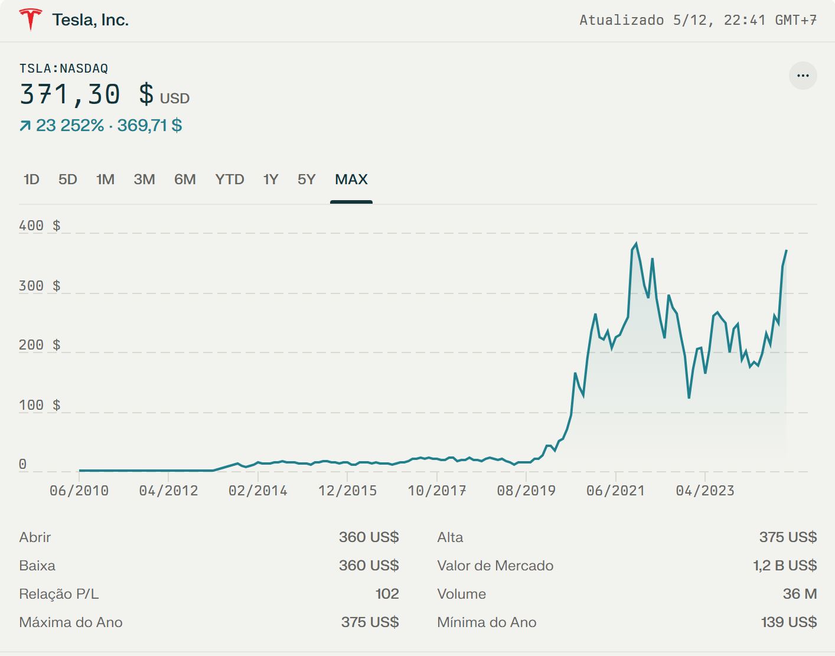Switch to the 5D chart range

click(x=68, y=179)
